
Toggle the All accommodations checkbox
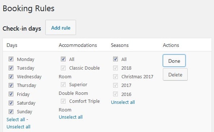[63, 59]
